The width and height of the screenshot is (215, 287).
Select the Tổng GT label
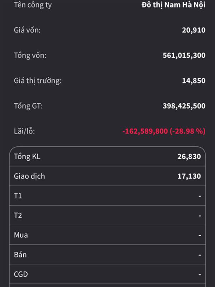(28, 106)
